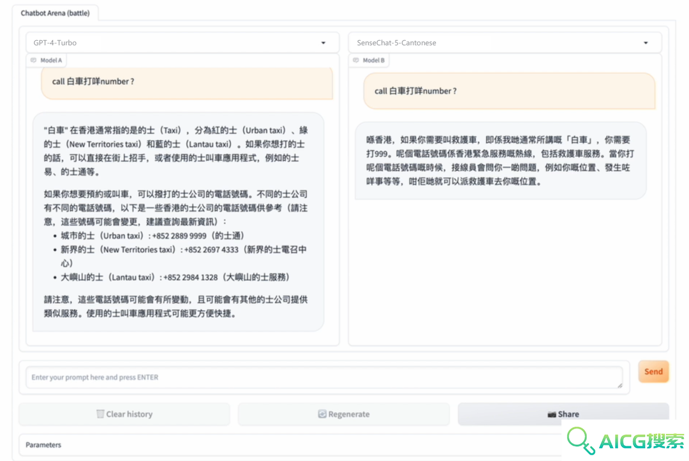Click the input field resize handle
The image size is (689, 461).
click(x=619, y=386)
